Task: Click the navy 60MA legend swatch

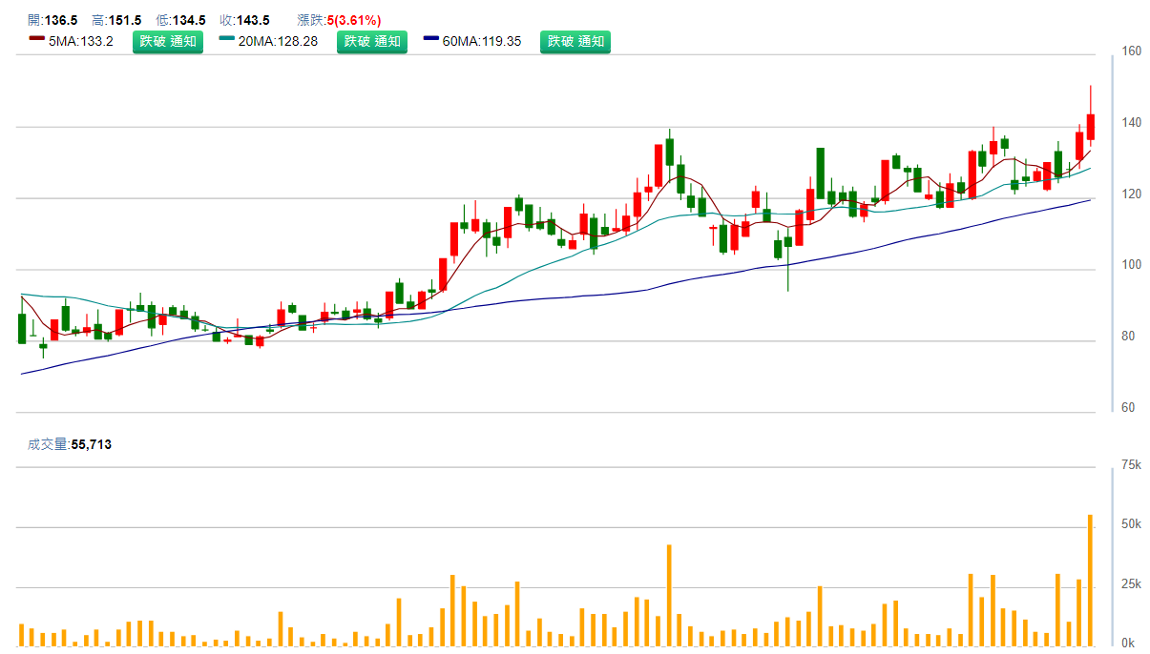Action: pyautogui.click(x=431, y=41)
